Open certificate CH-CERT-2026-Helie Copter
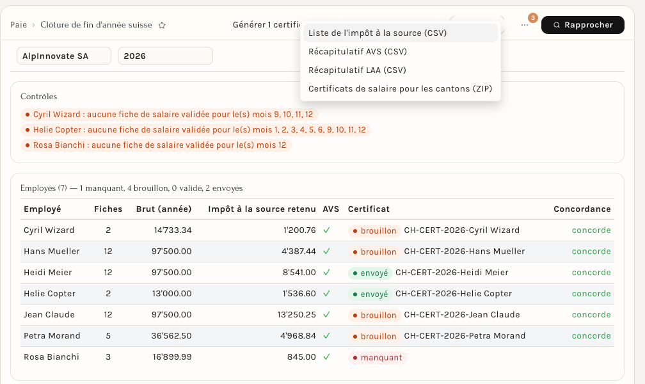The width and height of the screenshot is (645, 384). [x=454, y=294]
